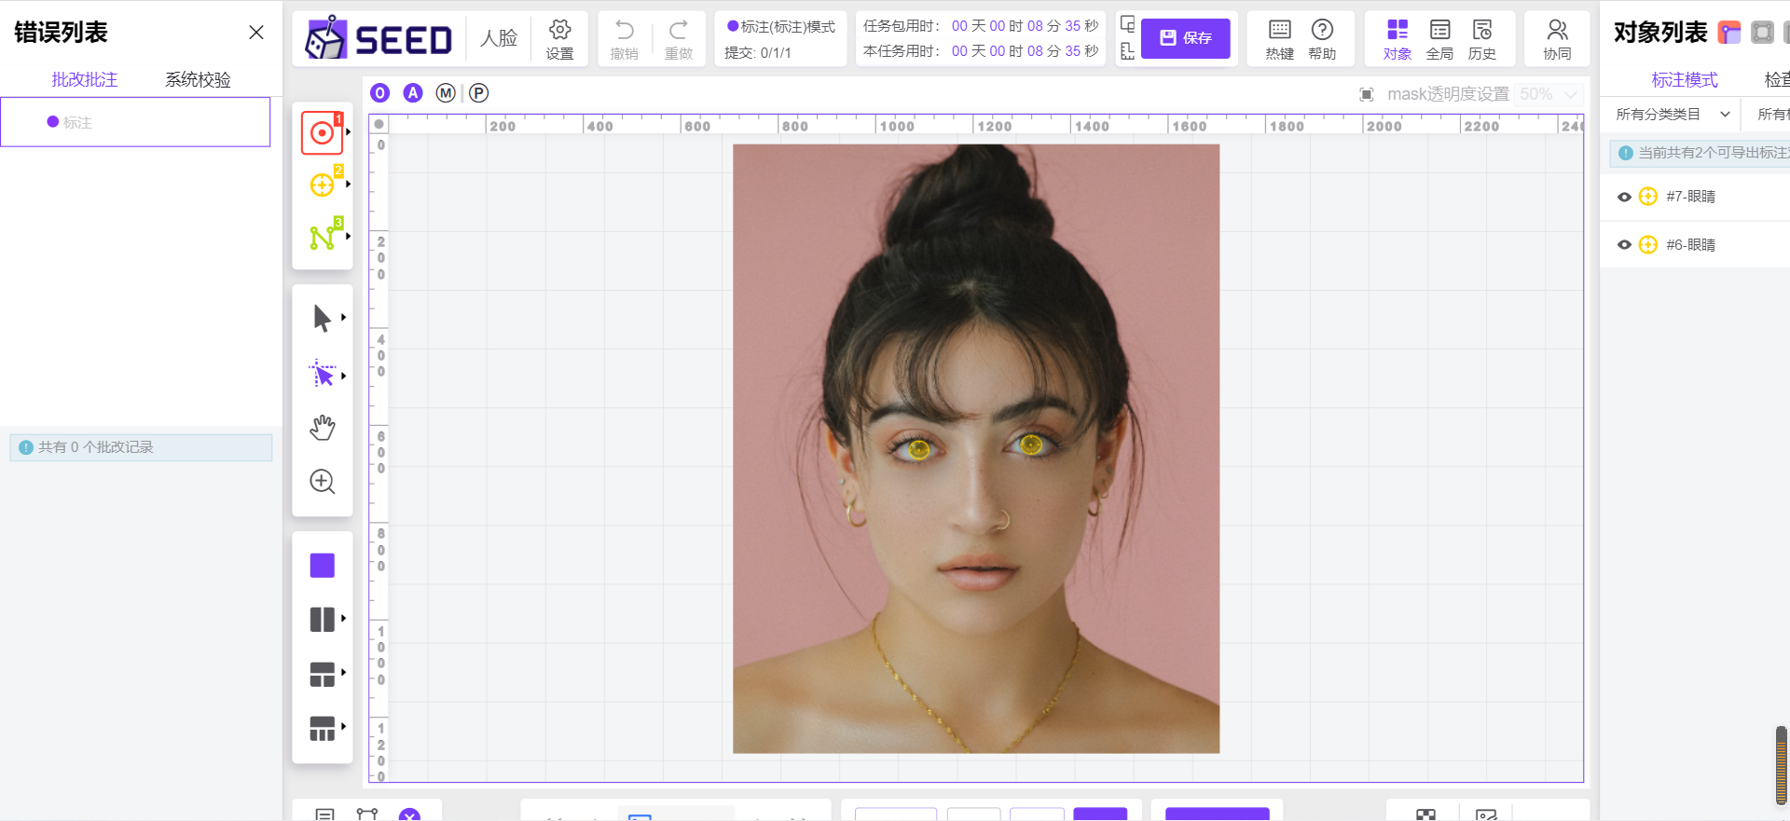Select the #6-眼睛 object row

coord(1695,245)
